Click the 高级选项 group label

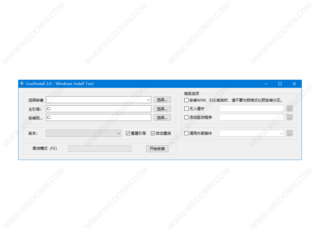[x=192, y=93]
